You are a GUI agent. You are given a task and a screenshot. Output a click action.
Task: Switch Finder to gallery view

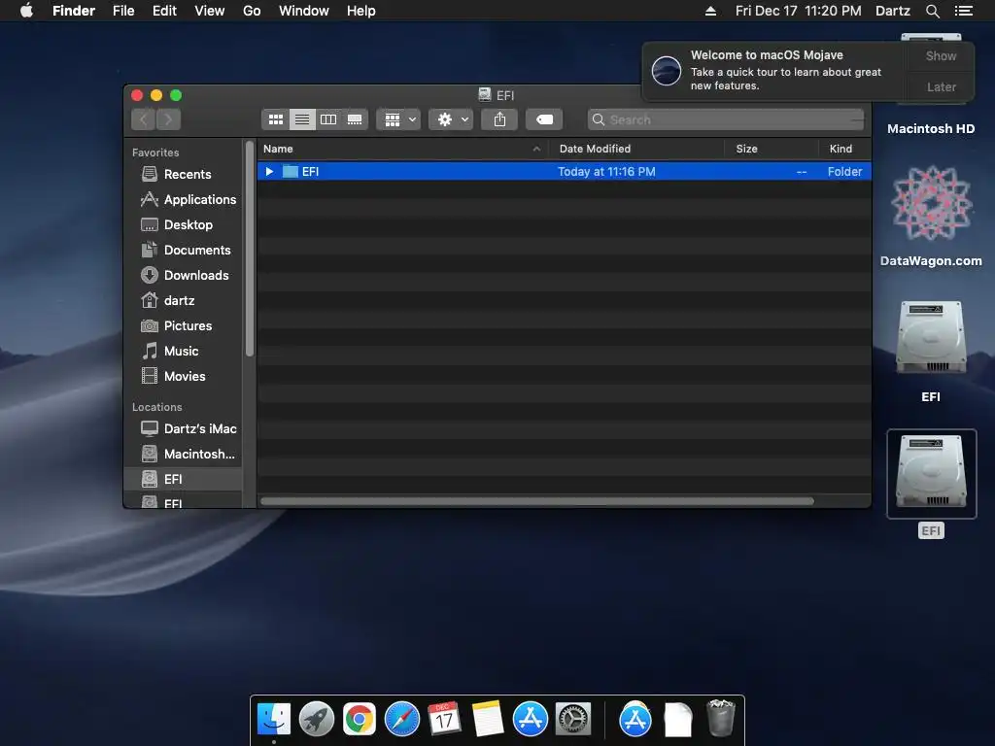[355, 119]
